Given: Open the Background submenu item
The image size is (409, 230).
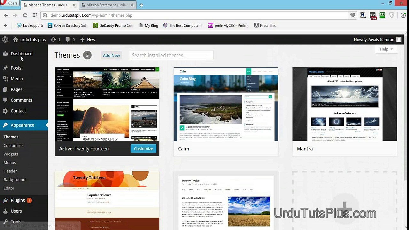Looking at the screenshot, I should (14, 180).
